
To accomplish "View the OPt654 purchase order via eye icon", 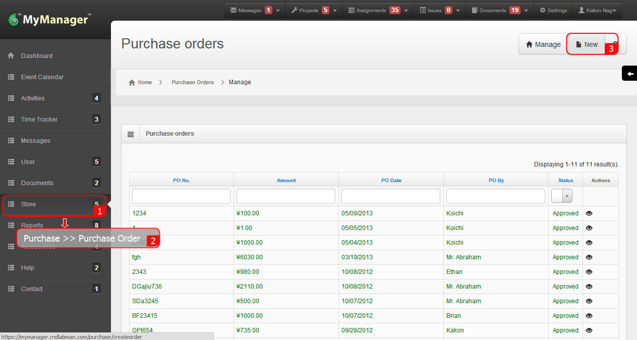I will [x=589, y=330].
